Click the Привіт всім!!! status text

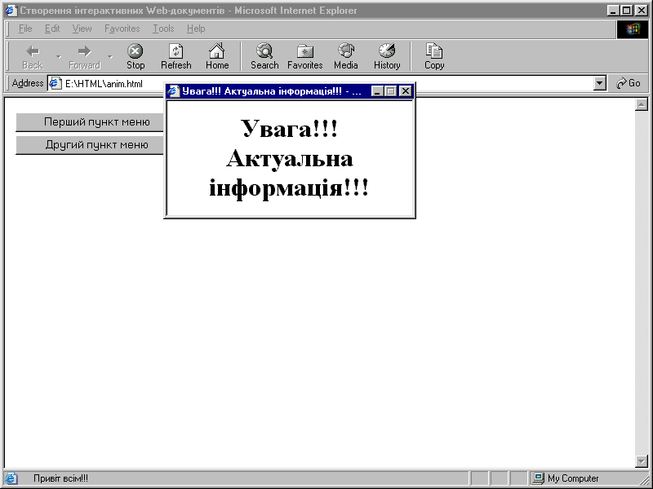[60, 478]
